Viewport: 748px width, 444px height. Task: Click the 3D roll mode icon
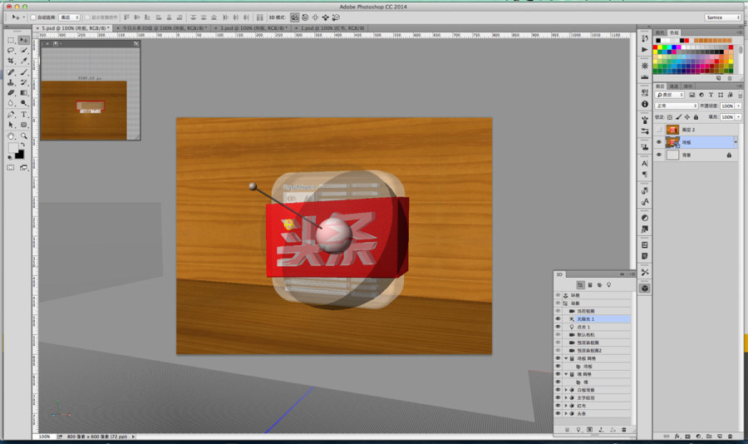point(305,17)
